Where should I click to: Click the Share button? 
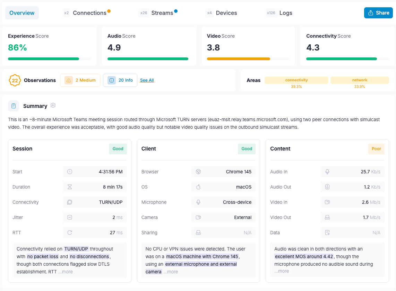tap(378, 13)
